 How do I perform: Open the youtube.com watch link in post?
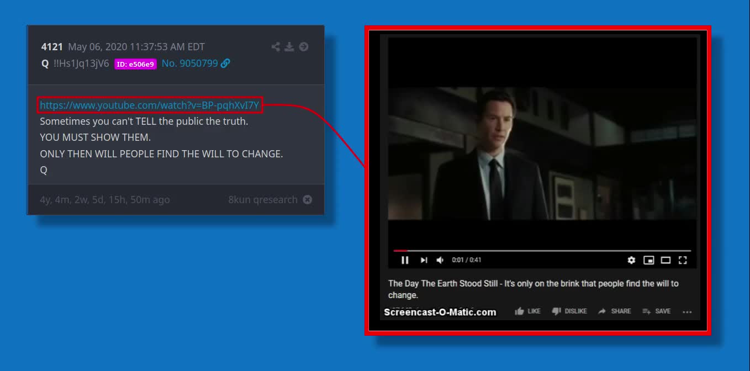pyautogui.click(x=149, y=105)
